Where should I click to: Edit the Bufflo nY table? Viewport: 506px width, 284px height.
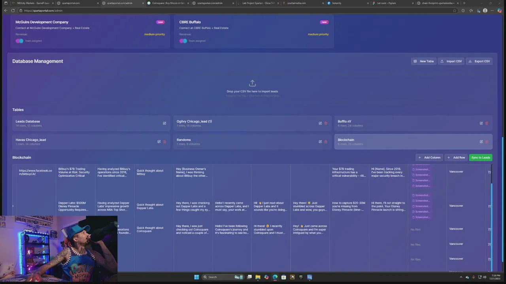tap(481, 123)
